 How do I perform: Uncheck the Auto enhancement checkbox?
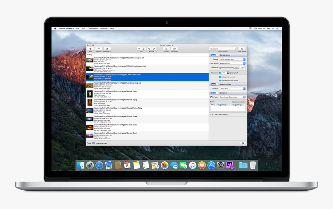click(x=220, y=77)
